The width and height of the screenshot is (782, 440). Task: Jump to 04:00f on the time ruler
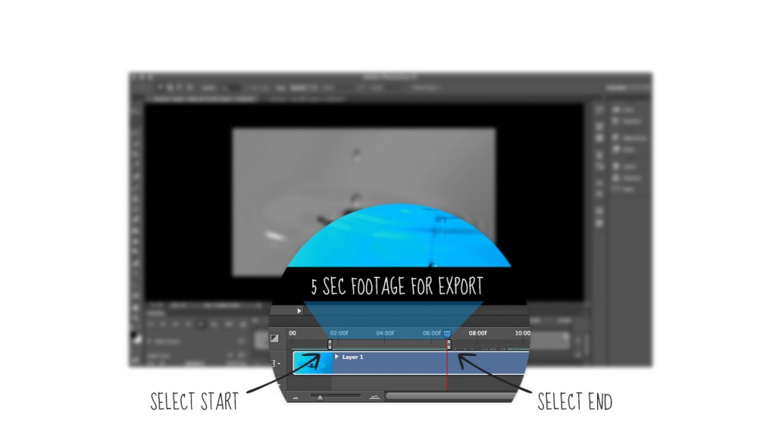385,333
